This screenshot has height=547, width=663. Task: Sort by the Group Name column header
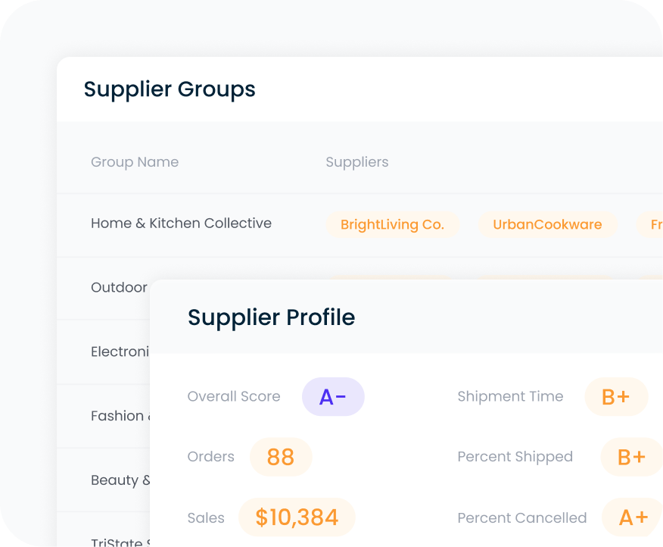point(135,162)
